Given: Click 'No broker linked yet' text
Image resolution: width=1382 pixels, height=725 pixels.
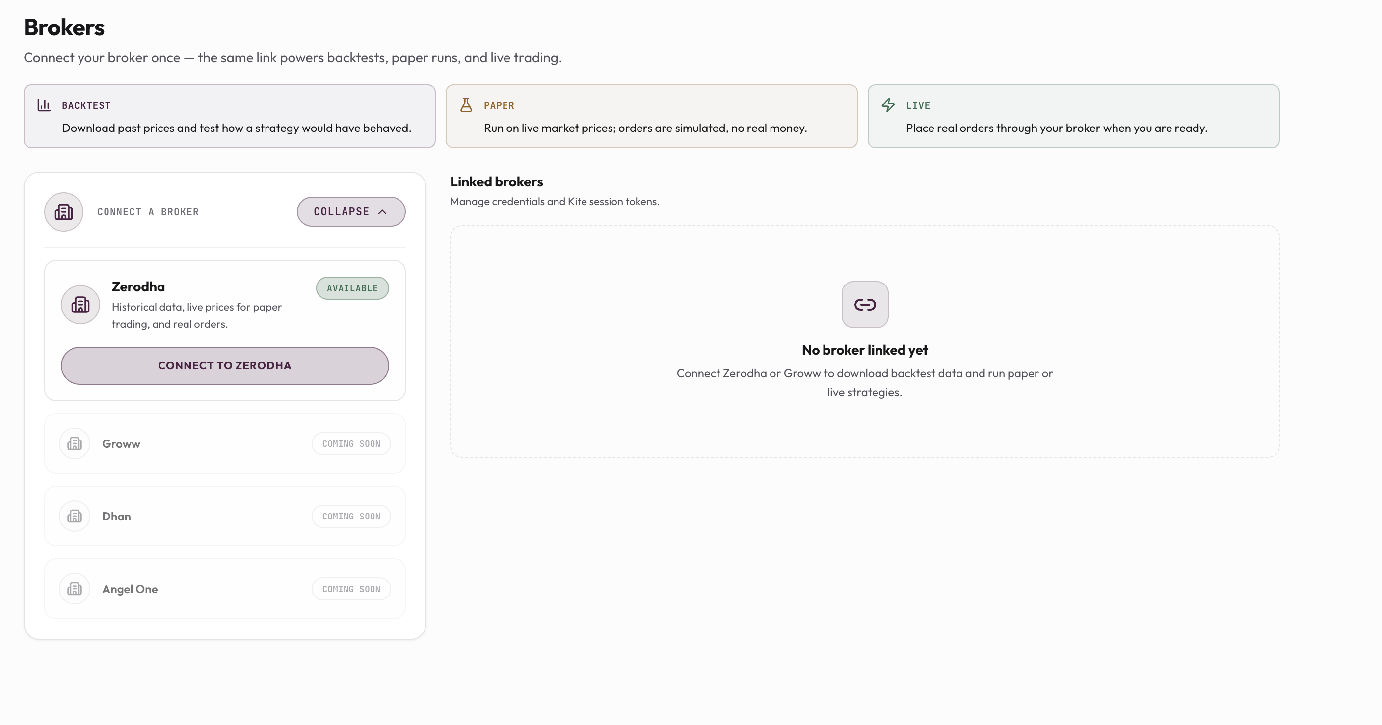Looking at the screenshot, I should pyautogui.click(x=865, y=350).
